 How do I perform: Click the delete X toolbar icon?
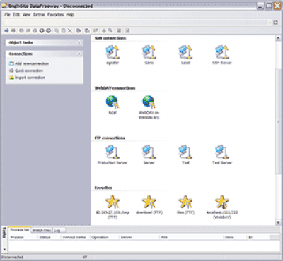[x=70, y=30]
